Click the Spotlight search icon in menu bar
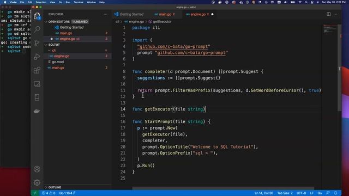This screenshot has height=196, width=349. [x=306, y=2]
